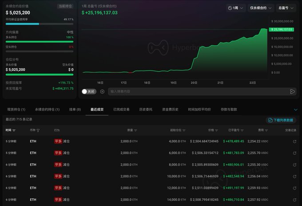Click the 币种 filter funnel icon
Screen dimensions: 302x206
(x=38, y=131)
